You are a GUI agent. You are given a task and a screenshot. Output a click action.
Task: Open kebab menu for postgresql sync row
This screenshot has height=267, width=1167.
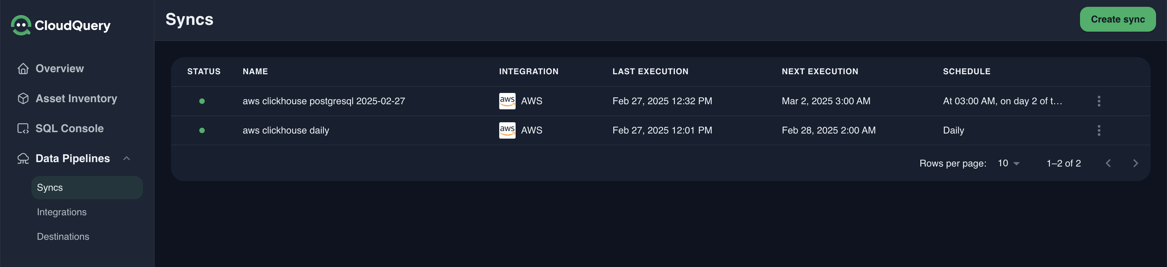click(1099, 101)
